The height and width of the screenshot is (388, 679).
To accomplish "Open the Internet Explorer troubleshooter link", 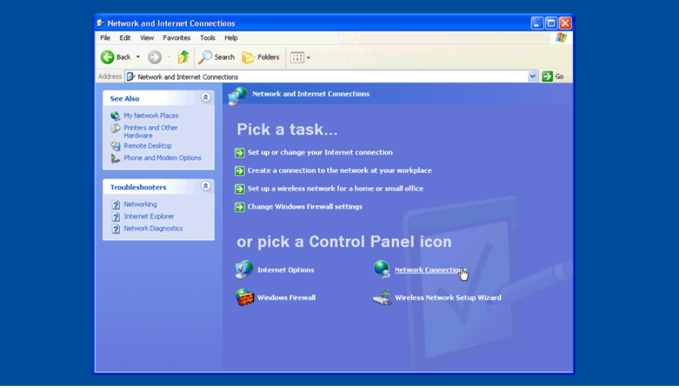I will click(149, 217).
